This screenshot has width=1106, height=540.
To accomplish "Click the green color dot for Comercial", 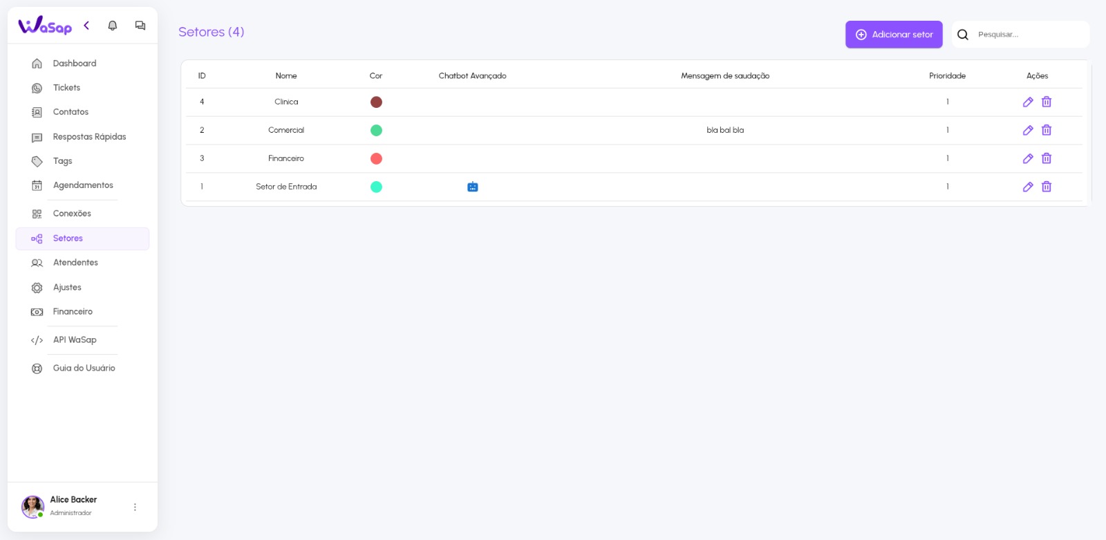I will [x=376, y=131].
